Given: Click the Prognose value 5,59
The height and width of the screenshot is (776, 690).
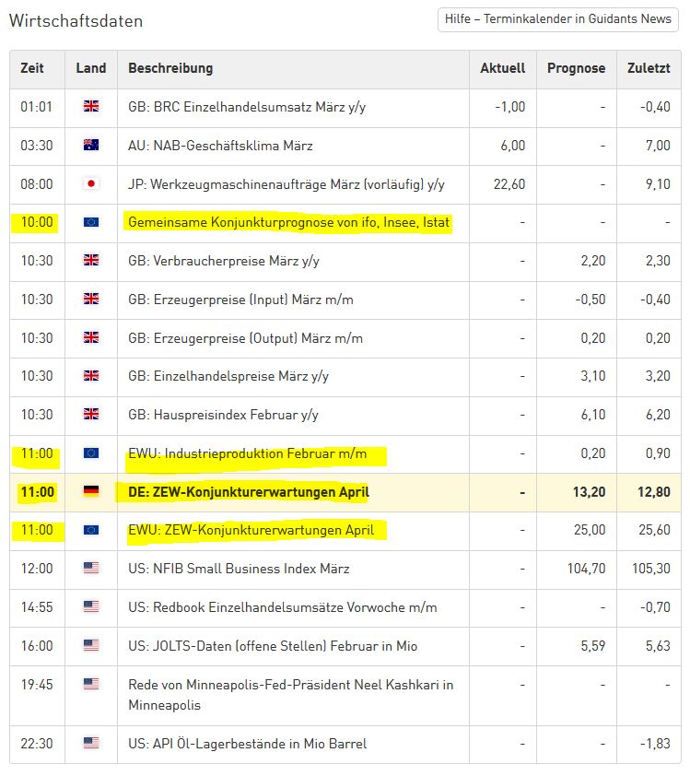Looking at the screenshot, I should [x=593, y=646].
